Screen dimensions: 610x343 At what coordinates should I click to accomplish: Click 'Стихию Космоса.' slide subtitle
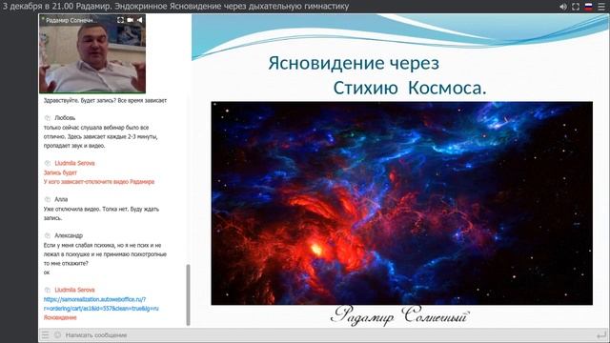[410, 88]
